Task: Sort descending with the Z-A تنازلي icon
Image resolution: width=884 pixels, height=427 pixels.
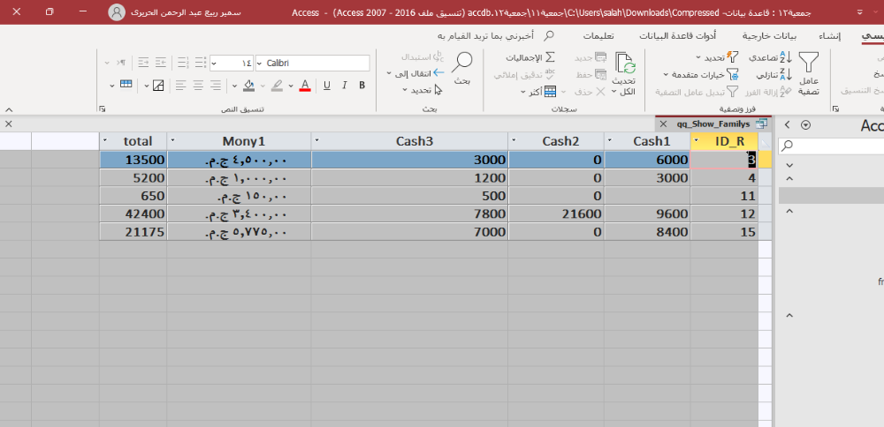Action: point(786,74)
